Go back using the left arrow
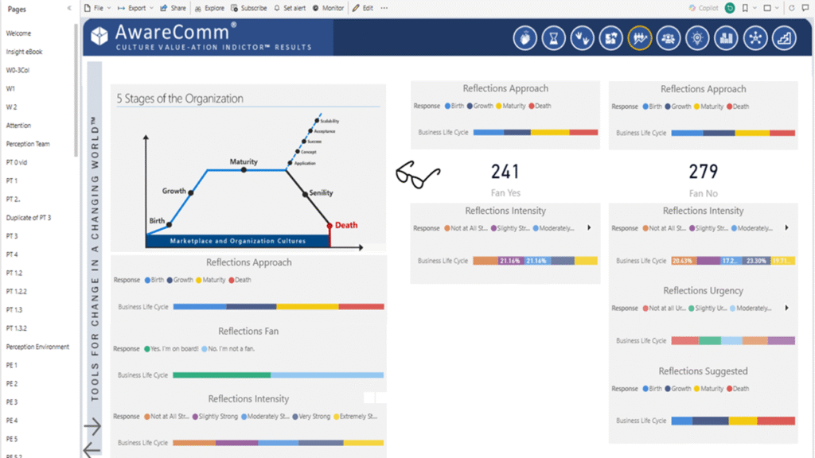Viewport: 815px width, 458px height. 92,449
